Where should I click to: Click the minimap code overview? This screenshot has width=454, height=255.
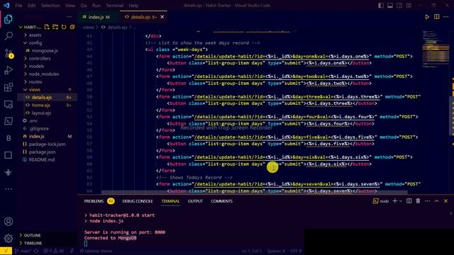[x=436, y=49]
